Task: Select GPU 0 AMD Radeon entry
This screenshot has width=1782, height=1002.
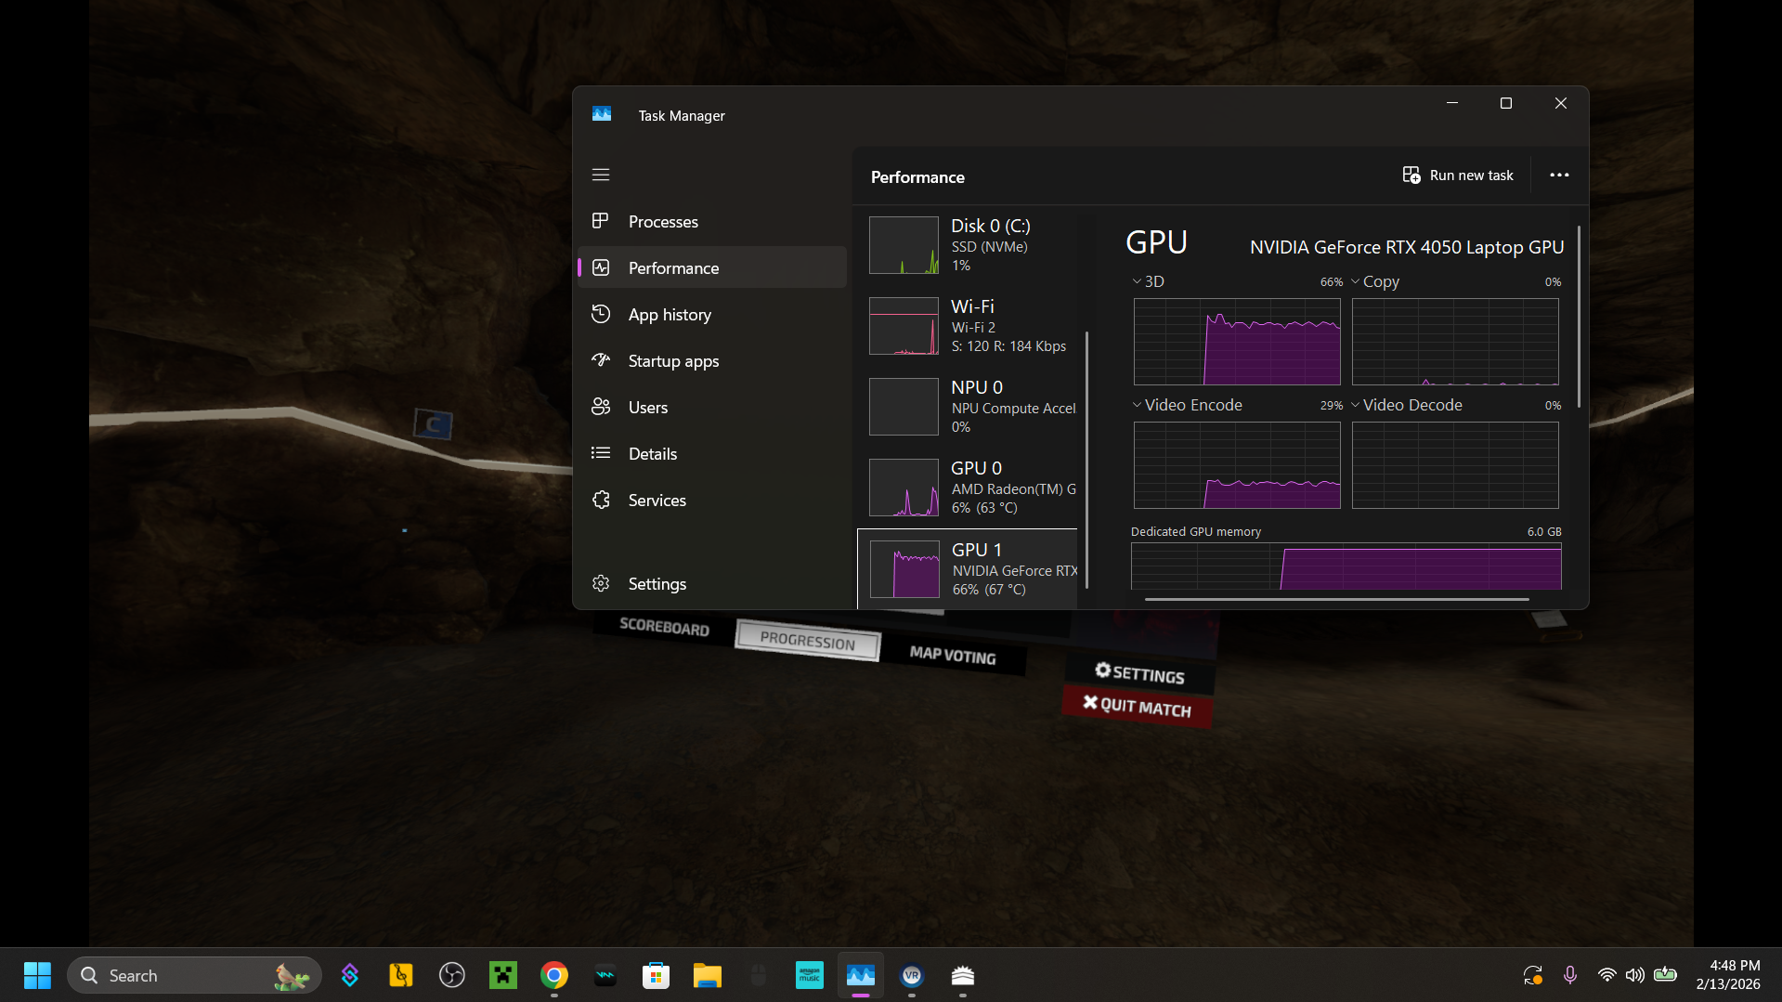Action: (970, 488)
